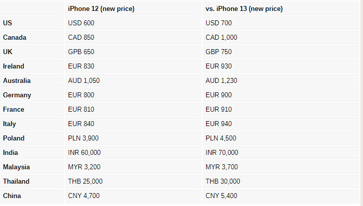The height and width of the screenshot is (206, 363).
Task: Select the Ireland row label
Action: click(13, 66)
